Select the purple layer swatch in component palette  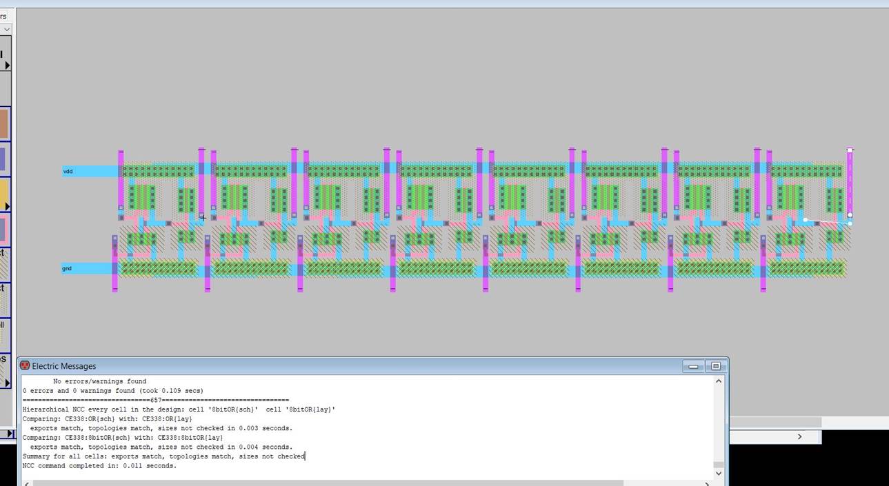point(3,159)
